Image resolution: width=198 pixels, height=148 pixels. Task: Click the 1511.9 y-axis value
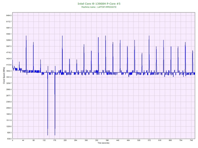9,120
